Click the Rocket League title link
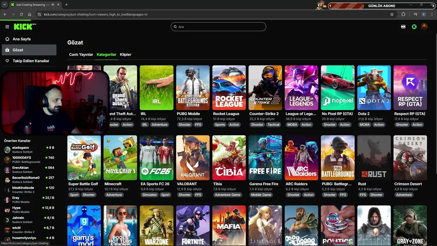The width and height of the screenshot is (437, 246). pyautogui.click(x=226, y=114)
